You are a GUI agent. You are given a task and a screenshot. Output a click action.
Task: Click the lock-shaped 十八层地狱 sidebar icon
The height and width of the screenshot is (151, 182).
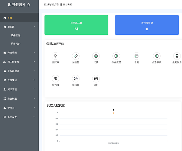[x=5, y=71]
